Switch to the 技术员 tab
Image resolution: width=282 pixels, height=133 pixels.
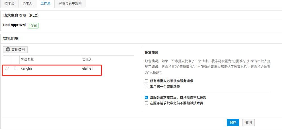(x=9, y=3)
